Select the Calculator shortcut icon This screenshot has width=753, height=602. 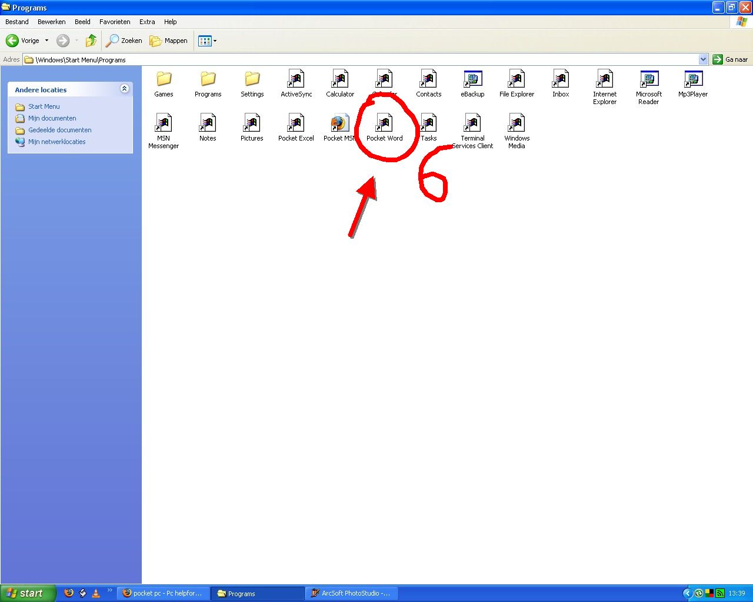(x=340, y=79)
